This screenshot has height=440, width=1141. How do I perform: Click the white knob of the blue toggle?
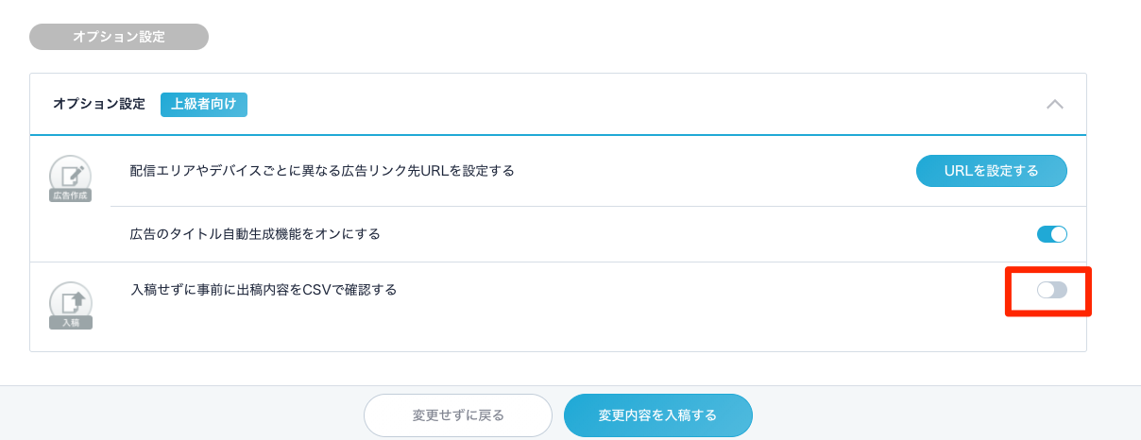[x=1059, y=234]
